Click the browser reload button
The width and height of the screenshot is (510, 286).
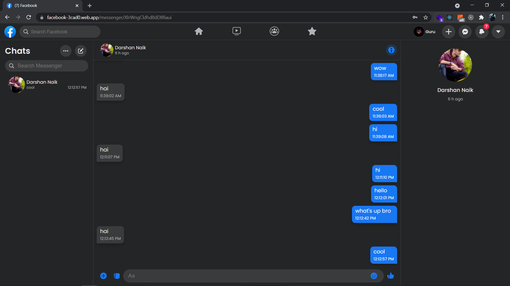point(29,17)
